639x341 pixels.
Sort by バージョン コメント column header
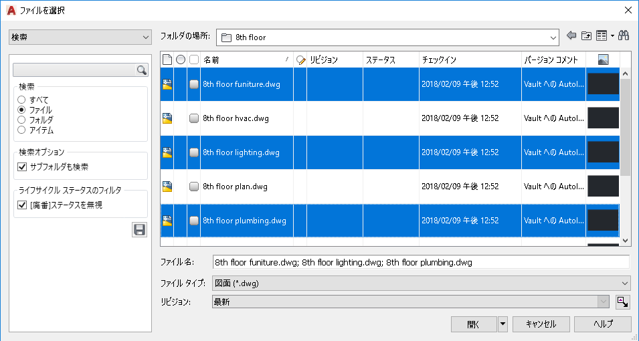pyautogui.click(x=553, y=60)
